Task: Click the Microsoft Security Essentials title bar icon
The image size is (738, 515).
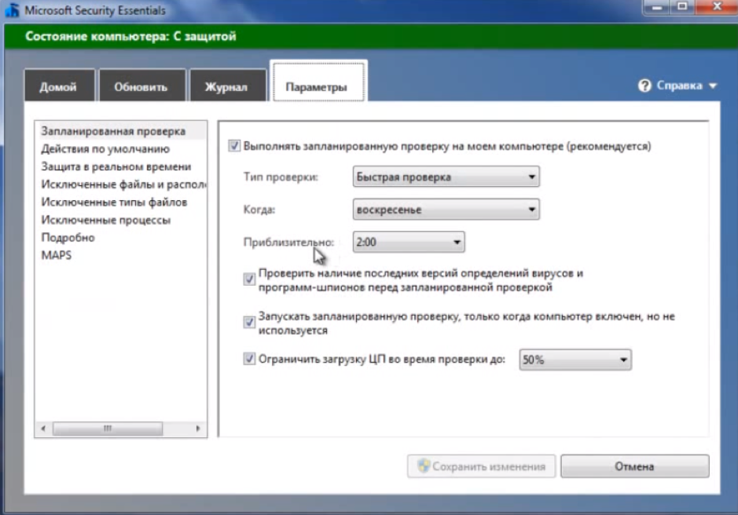Action: coord(11,10)
